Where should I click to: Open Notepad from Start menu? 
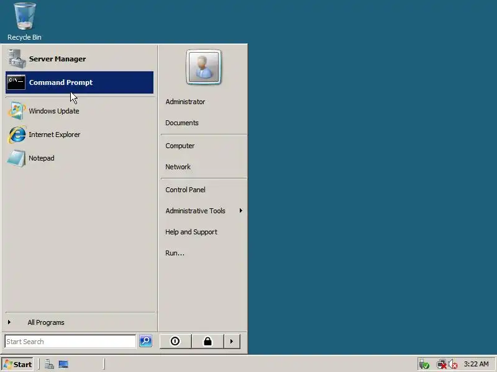click(80, 158)
